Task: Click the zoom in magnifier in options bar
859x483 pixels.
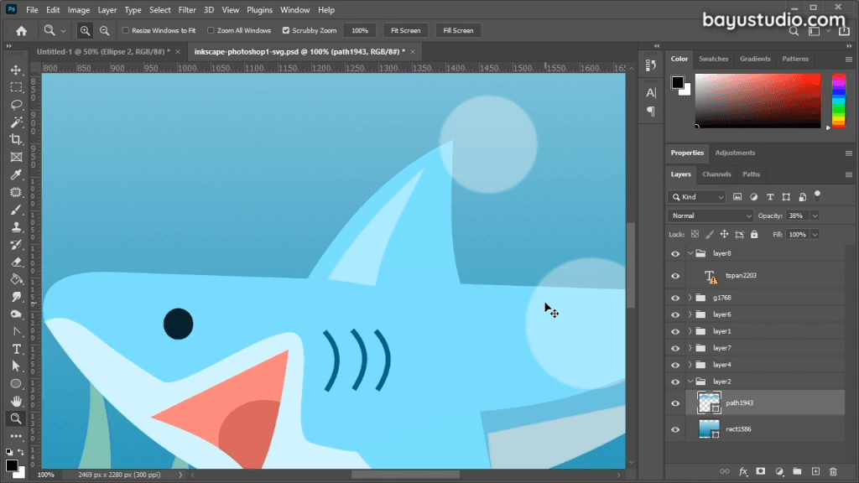Action: 85,30
